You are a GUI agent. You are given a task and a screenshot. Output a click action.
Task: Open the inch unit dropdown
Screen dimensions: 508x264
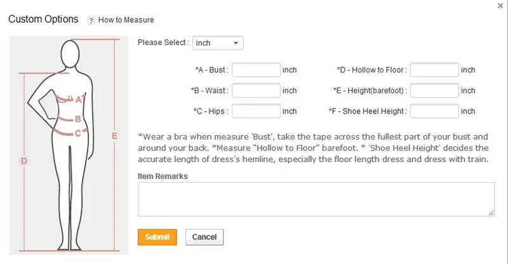point(218,43)
